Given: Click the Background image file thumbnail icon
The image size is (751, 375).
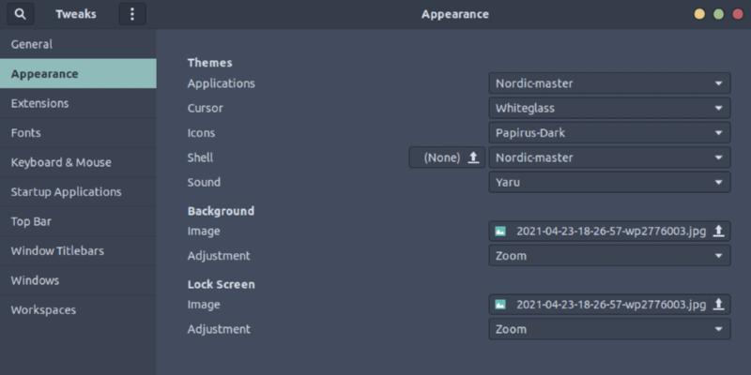Looking at the screenshot, I should coord(501,231).
